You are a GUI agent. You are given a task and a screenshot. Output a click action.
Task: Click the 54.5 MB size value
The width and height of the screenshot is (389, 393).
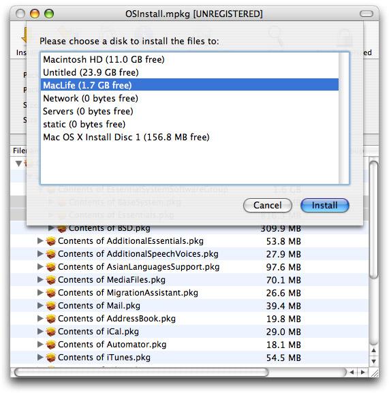coord(283,358)
